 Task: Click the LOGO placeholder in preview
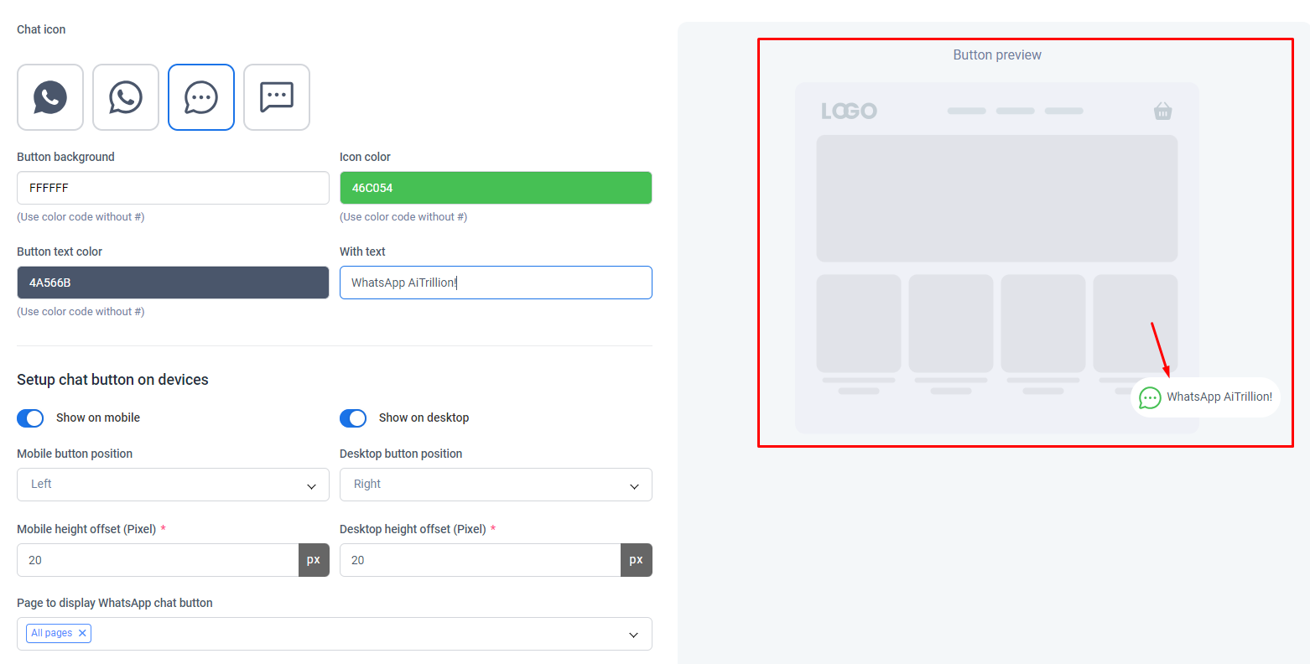point(849,111)
